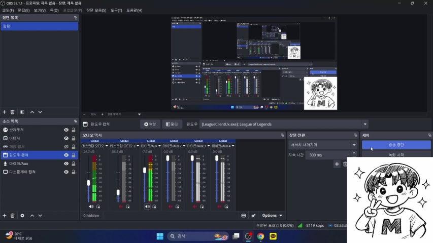Image resolution: width=433 pixels, height=243 pixels.
Task: Open the 윈도우 dropdown showing League of Legends
Action: 365,124
